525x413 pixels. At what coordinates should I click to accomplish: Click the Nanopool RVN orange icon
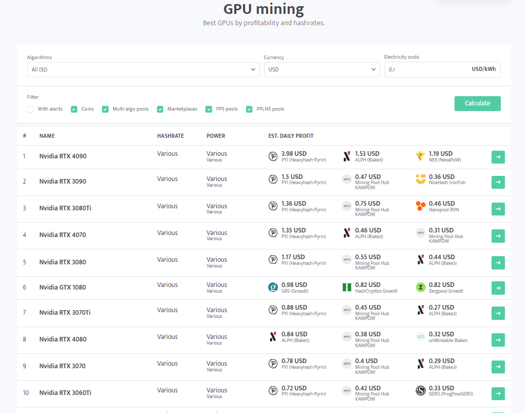click(421, 206)
